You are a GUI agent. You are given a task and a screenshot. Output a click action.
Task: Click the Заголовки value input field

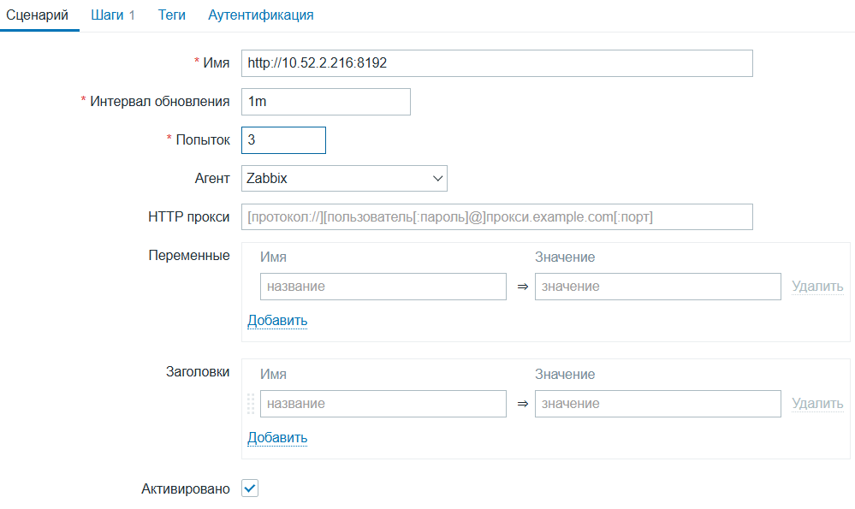657,404
